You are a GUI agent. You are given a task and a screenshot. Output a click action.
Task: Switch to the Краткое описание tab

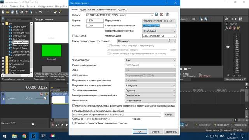click(106, 10)
